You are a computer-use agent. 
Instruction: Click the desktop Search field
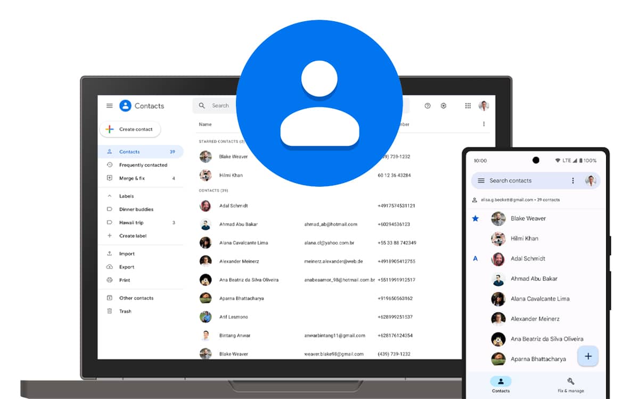coord(220,106)
